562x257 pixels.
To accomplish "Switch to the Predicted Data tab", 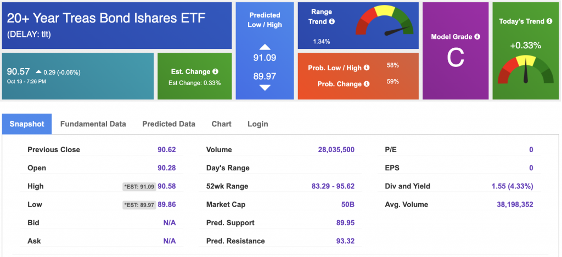I will point(168,124).
